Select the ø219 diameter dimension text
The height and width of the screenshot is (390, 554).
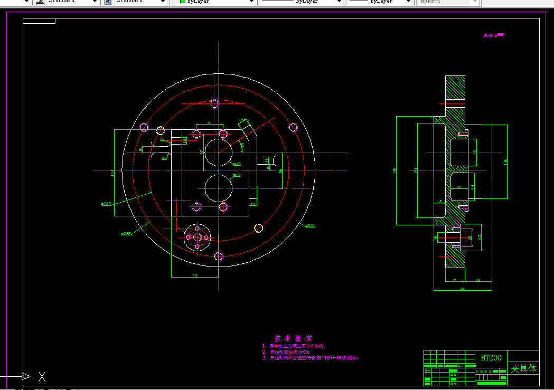[x=106, y=204]
